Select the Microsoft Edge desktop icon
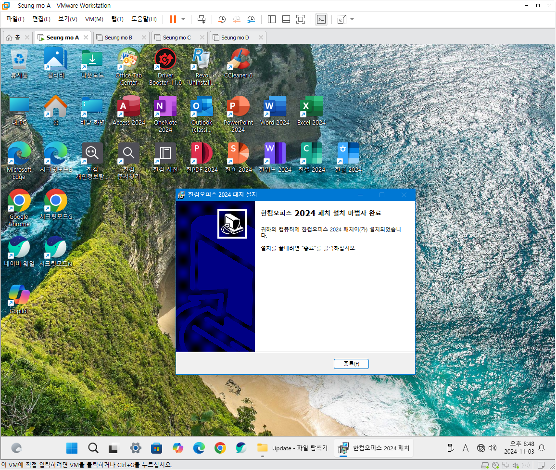 19,161
